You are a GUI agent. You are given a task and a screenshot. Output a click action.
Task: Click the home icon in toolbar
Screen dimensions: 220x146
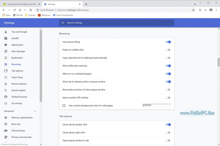coord(20,10)
